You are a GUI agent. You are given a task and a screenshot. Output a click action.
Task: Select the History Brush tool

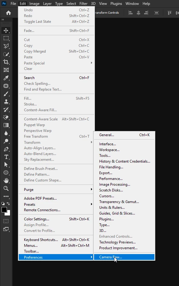tap(6, 110)
